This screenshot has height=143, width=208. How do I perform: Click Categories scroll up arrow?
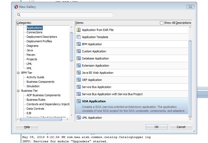(x=71, y=27)
